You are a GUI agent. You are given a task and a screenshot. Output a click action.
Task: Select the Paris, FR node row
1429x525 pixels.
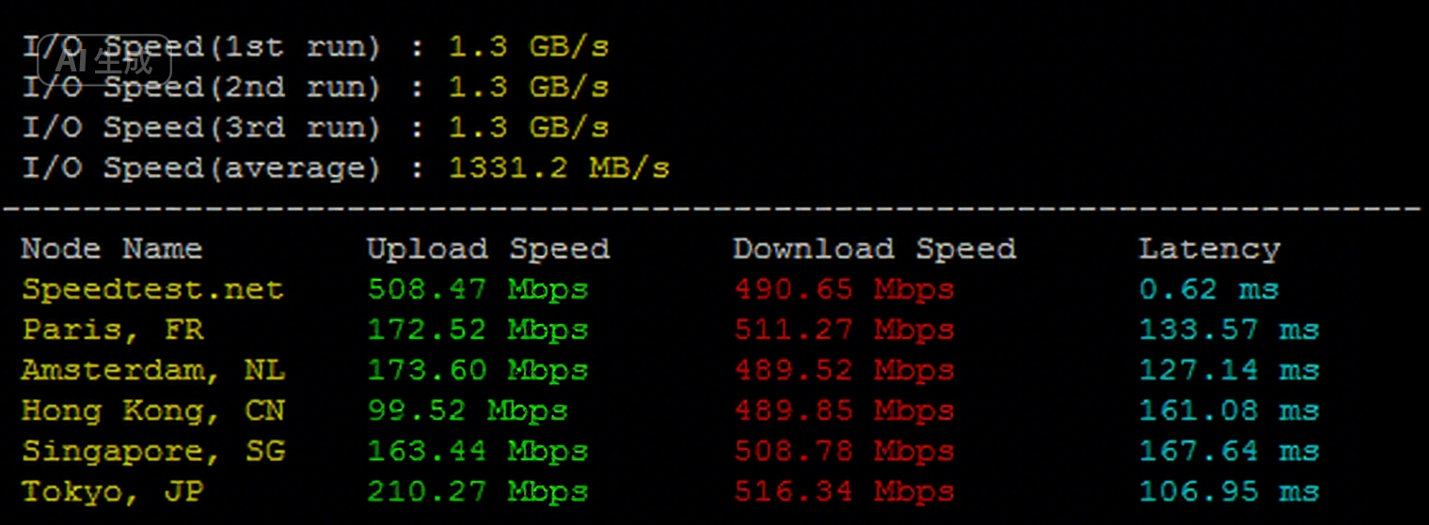[112, 330]
